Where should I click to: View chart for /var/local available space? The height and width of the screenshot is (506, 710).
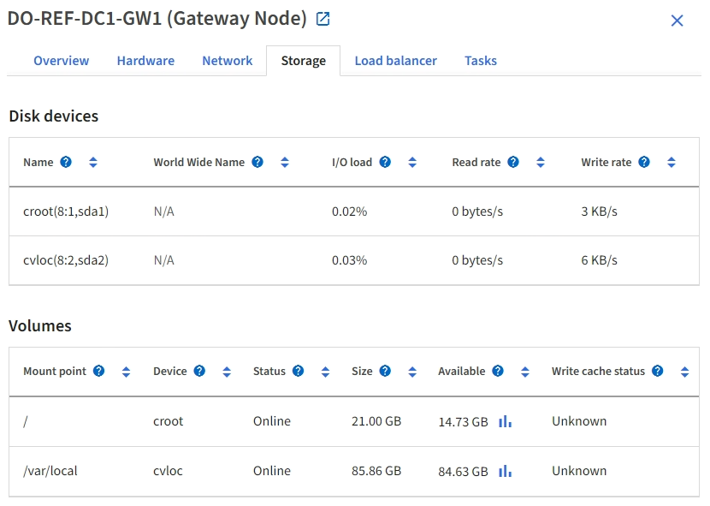(x=505, y=471)
